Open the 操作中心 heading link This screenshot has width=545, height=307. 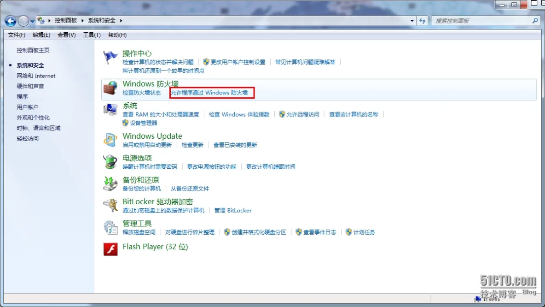click(137, 53)
